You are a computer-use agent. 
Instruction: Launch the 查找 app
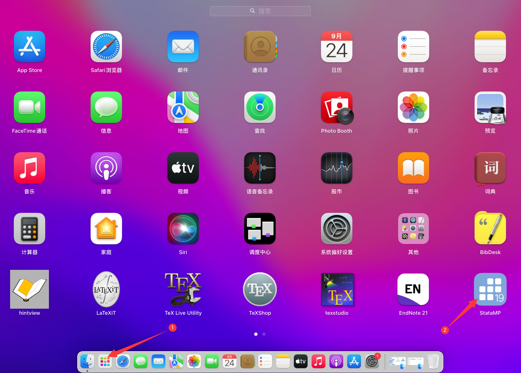click(x=260, y=107)
